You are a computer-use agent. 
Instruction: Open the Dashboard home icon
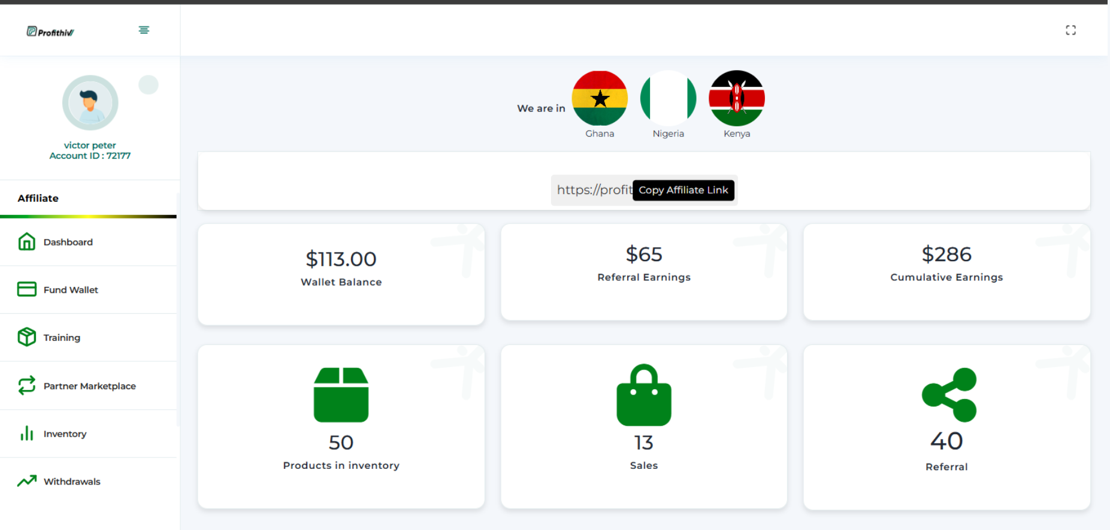pyautogui.click(x=27, y=241)
